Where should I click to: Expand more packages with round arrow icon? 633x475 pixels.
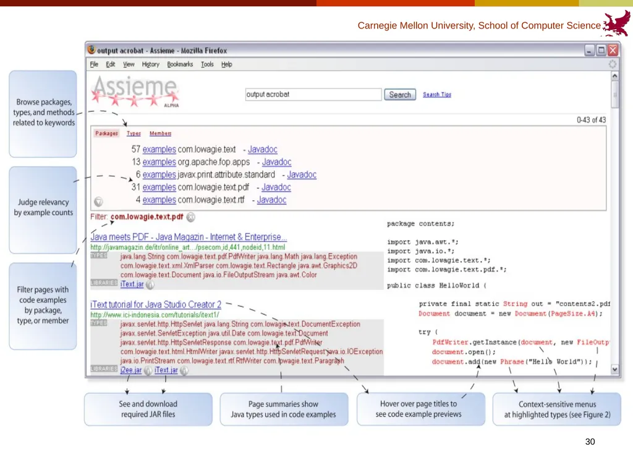coord(98,202)
